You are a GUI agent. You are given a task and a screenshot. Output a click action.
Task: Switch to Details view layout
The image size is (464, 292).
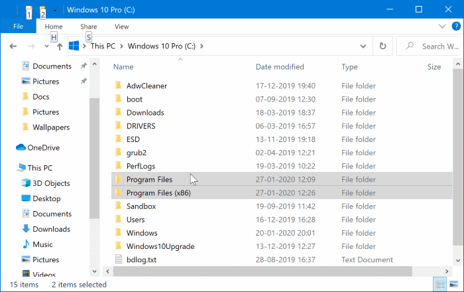[439, 284]
